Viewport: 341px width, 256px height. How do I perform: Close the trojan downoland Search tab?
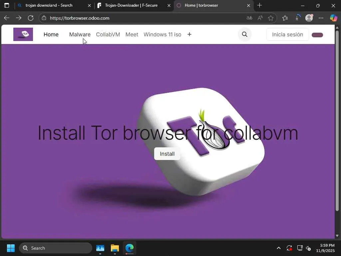(89, 5)
